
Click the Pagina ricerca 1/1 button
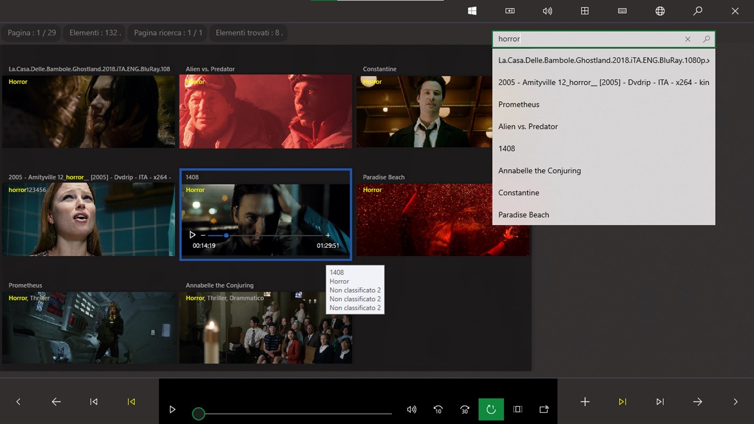[167, 33]
